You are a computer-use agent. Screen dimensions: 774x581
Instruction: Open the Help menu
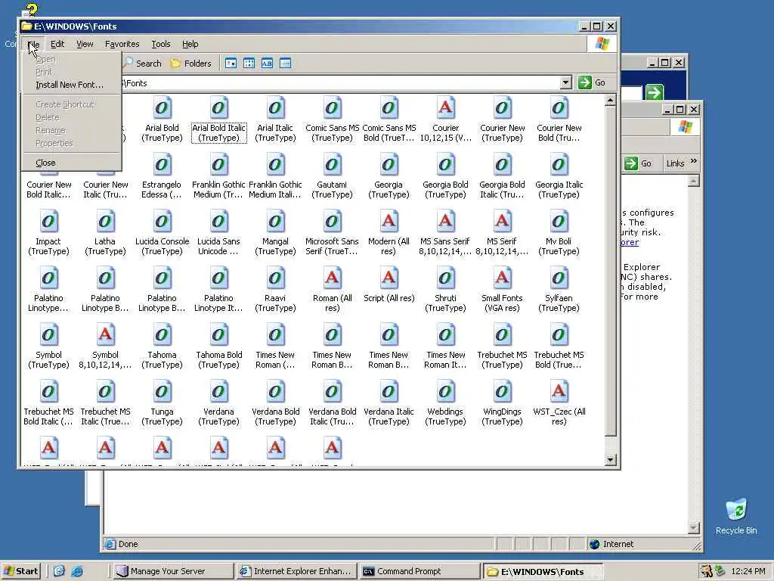click(190, 44)
